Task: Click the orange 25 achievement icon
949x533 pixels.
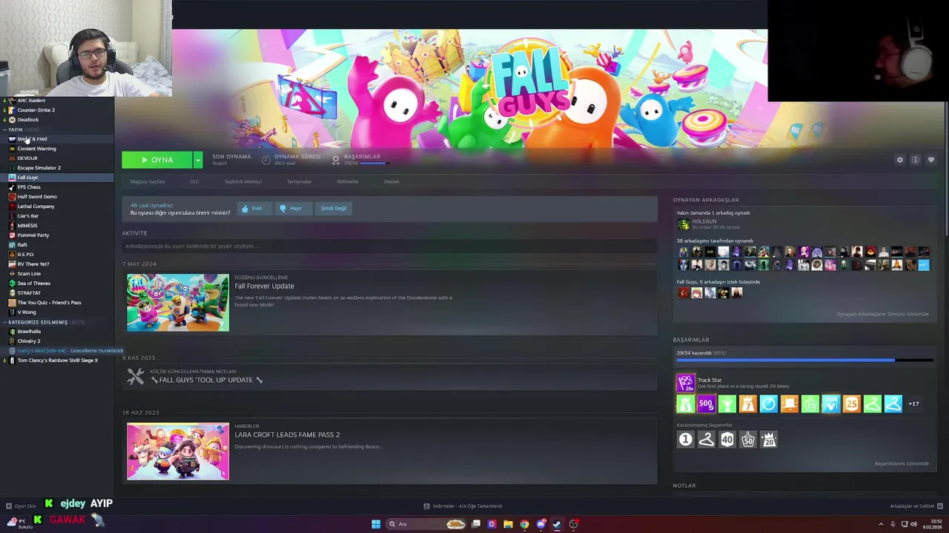Action: pyautogui.click(x=851, y=403)
